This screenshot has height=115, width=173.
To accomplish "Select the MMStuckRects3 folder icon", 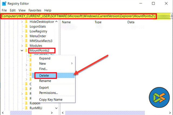I will click(x=26, y=41).
